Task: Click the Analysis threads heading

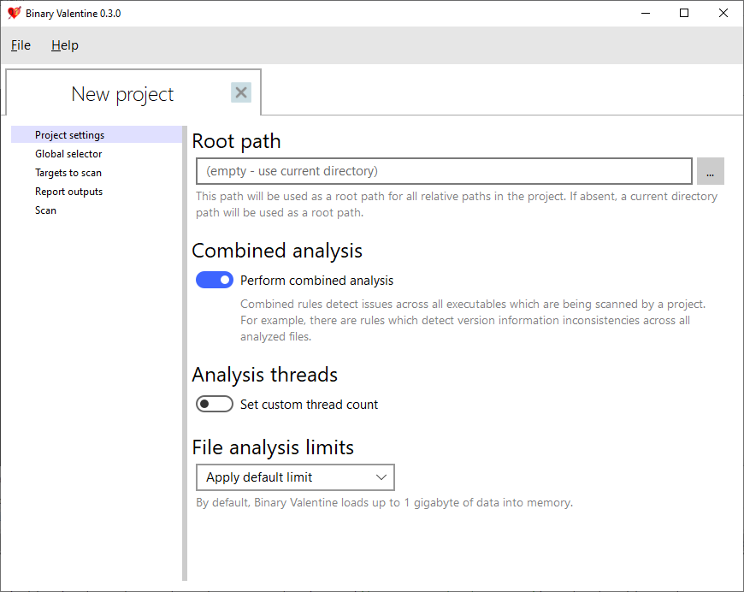Action: pos(265,375)
